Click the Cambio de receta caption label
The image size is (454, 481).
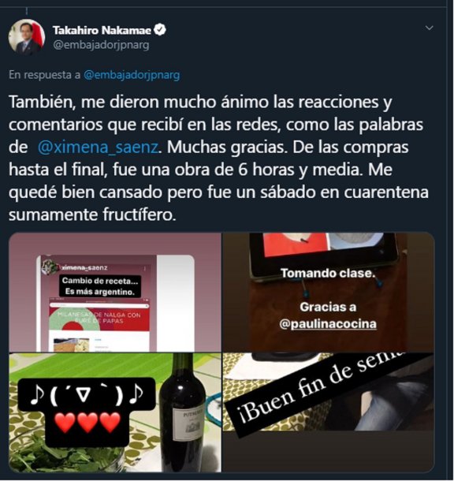tap(100, 286)
